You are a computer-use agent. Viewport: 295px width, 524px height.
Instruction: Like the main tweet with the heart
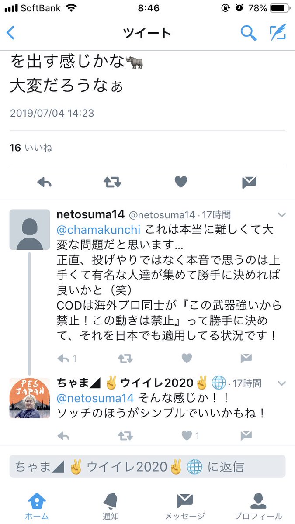[x=180, y=182]
